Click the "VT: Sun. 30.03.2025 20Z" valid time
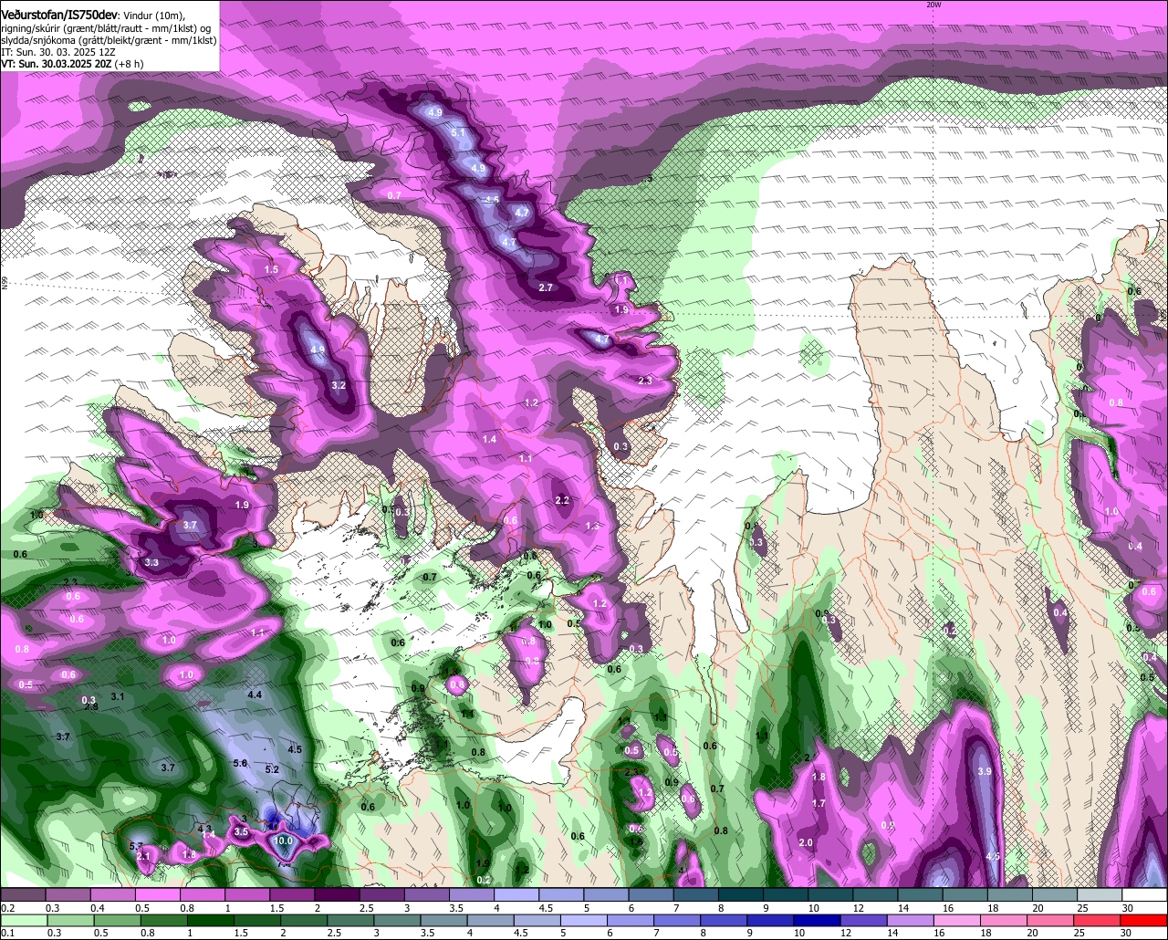The width and height of the screenshot is (1168, 940). (x=55, y=64)
